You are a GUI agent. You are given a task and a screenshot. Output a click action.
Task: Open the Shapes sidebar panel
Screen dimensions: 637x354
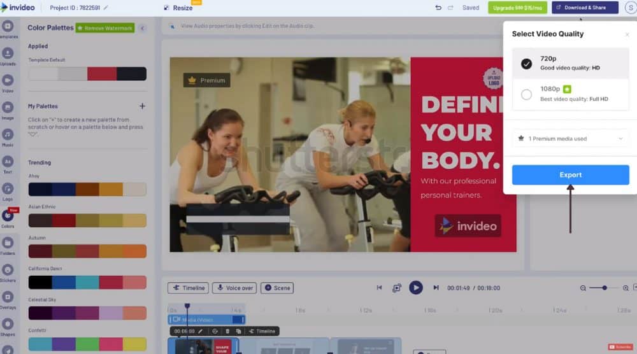coord(8,327)
